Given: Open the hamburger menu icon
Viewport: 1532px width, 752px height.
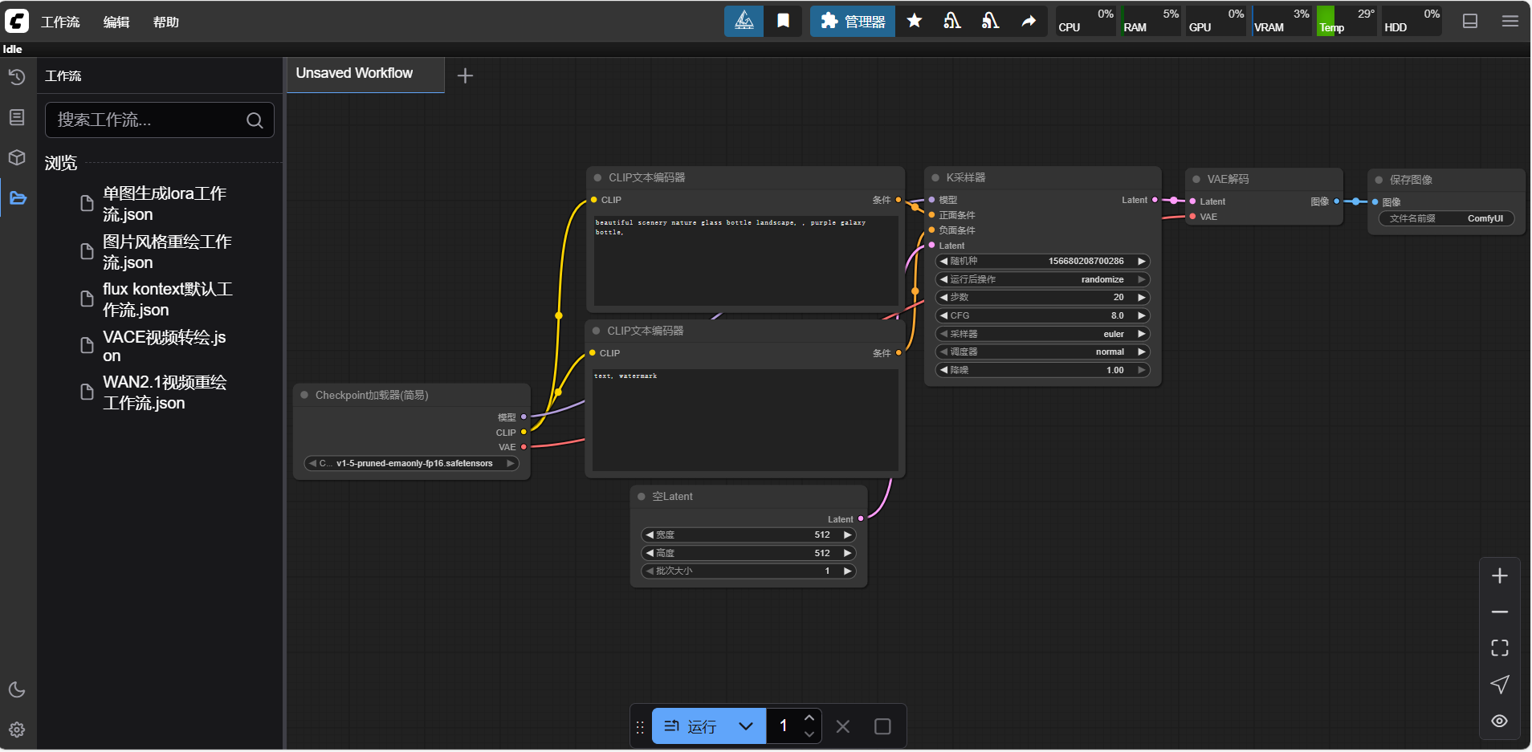Looking at the screenshot, I should coord(1510,22).
